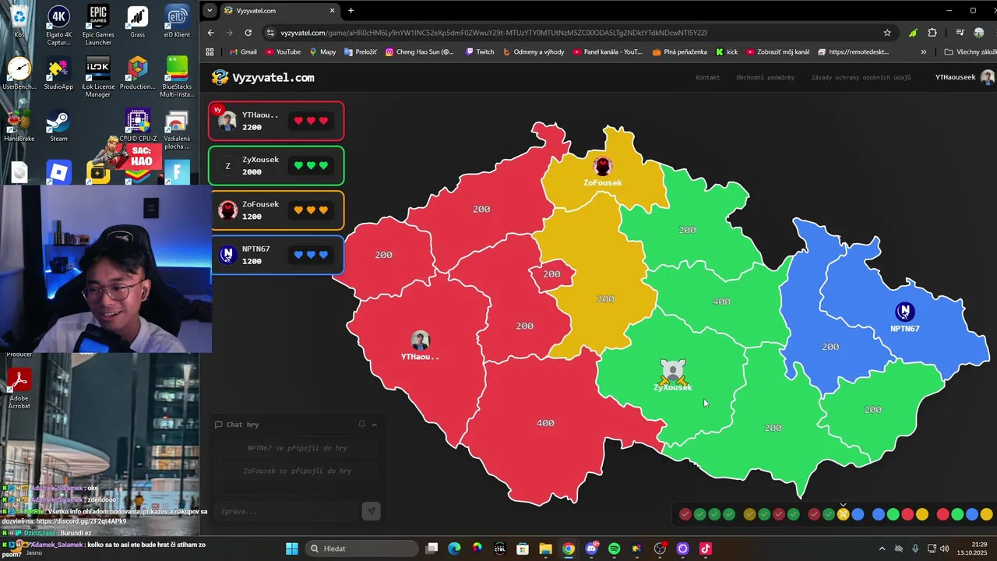Click the first red checkmark round indicator
The image size is (997, 561).
(x=685, y=514)
